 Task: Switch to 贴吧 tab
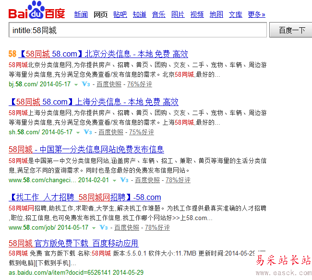pos(120,14)
